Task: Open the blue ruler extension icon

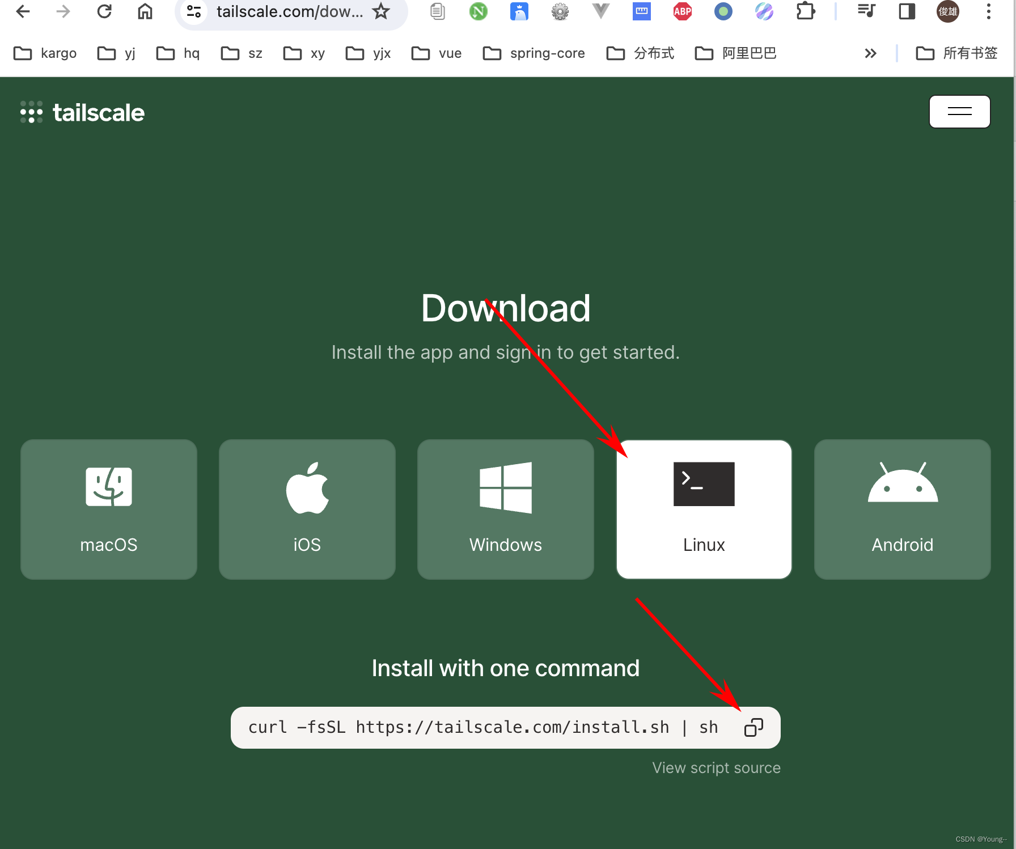Action: point(642,11)
